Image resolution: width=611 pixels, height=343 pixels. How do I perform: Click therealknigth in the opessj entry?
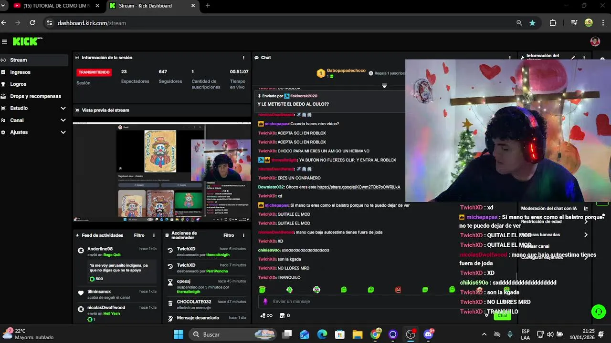(189, 292)
